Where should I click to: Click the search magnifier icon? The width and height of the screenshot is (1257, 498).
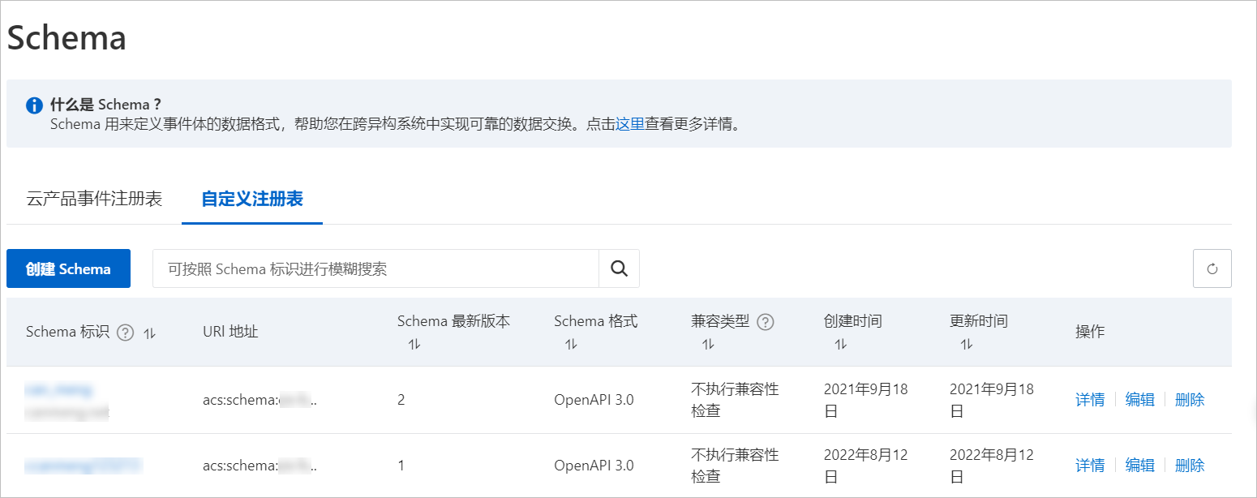pos(619,268)
